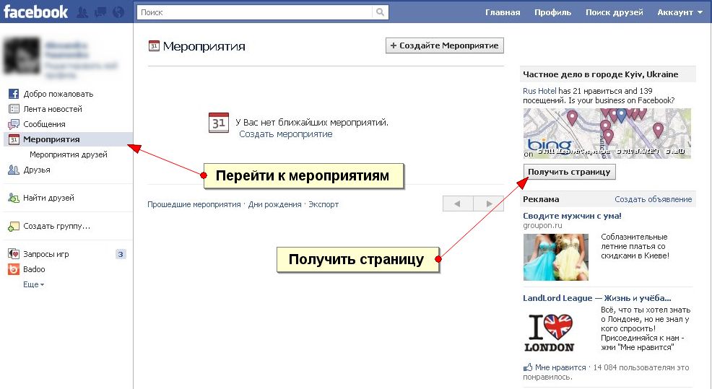Click the large 31 calendar icon
This screenshot has height=389, width=712.
coord(218,123)
